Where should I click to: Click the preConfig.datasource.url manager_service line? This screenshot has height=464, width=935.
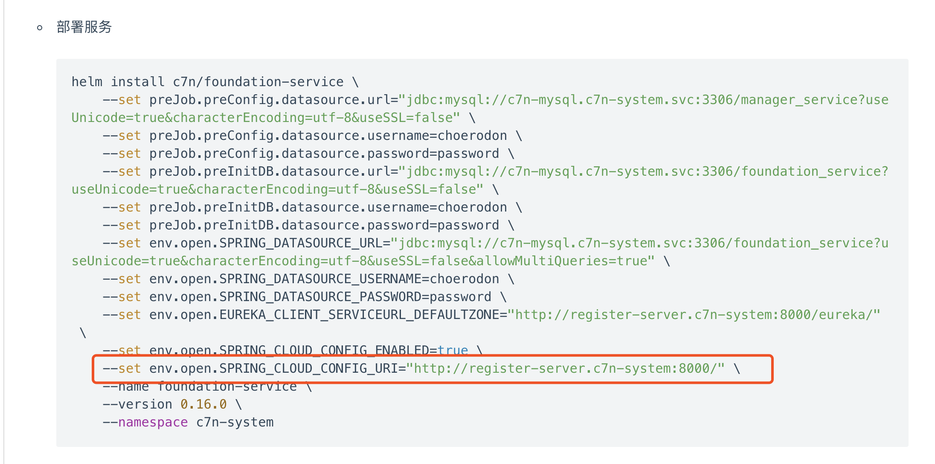pos(496,99)
